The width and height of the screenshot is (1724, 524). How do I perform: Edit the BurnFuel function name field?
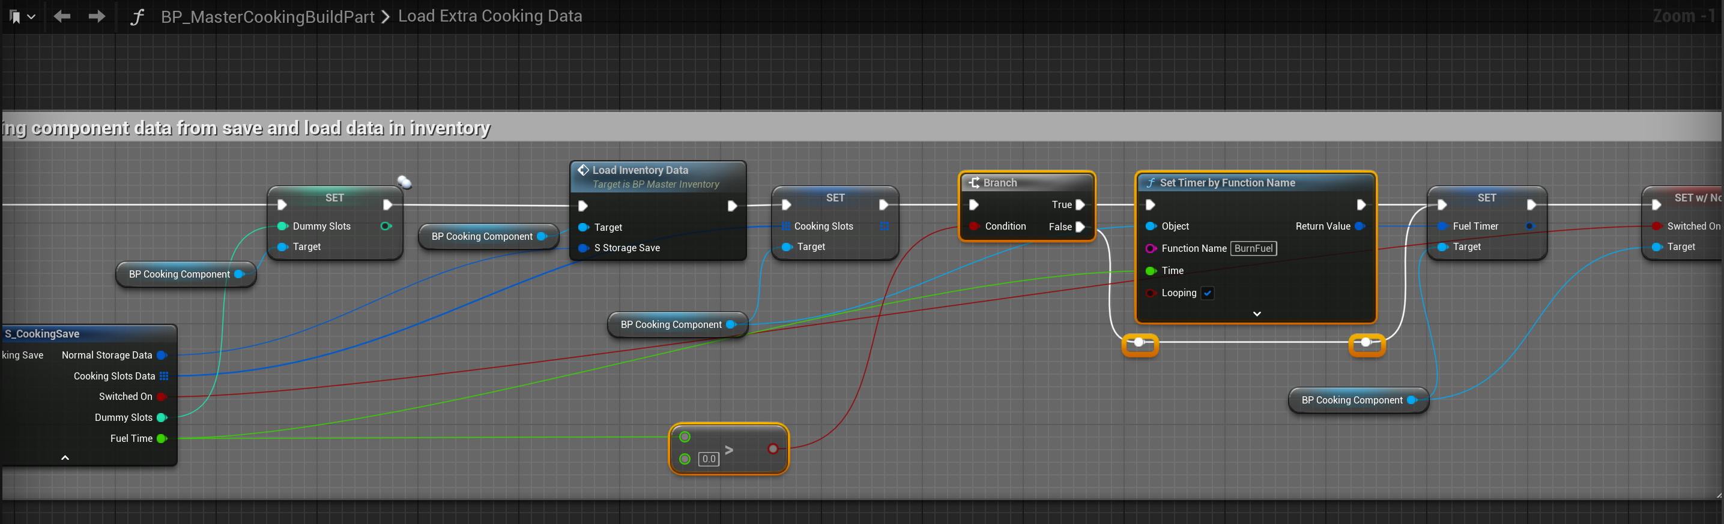pos(1253,249)
